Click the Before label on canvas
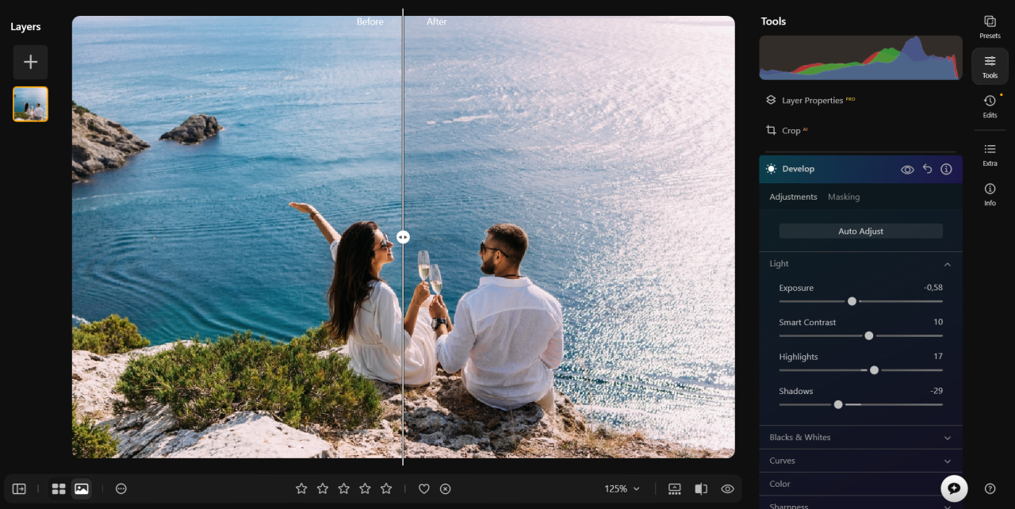Viewport: 1015px width, 509px height. click(370, 22)
